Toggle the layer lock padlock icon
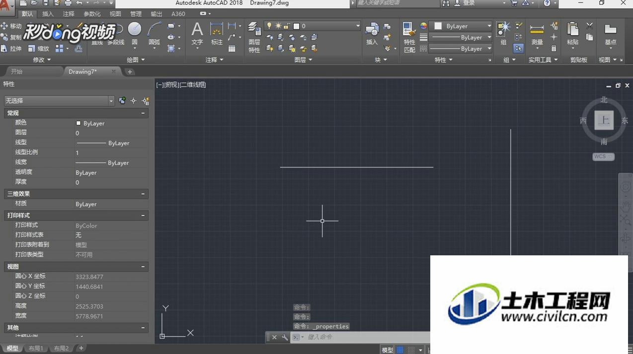Screen dimensions: 633x354 coord(287,26)
